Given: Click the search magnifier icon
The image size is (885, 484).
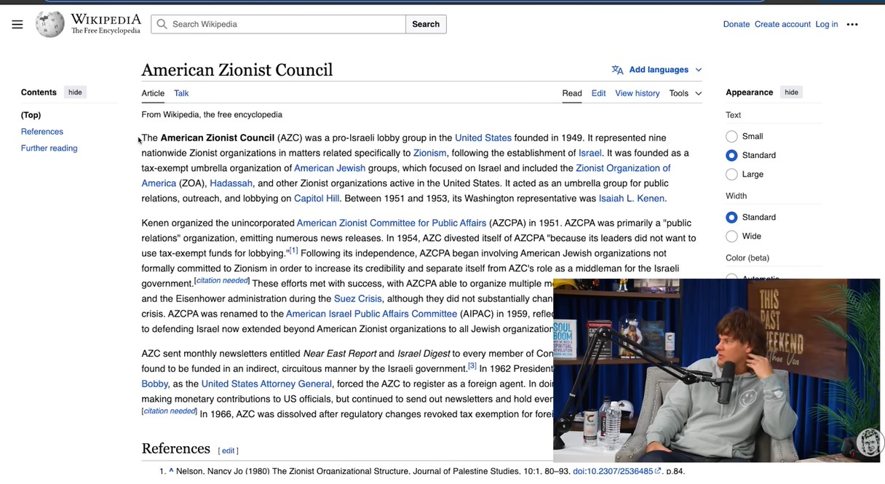Looking at the screenshot, I should click(x=162, y=24).
